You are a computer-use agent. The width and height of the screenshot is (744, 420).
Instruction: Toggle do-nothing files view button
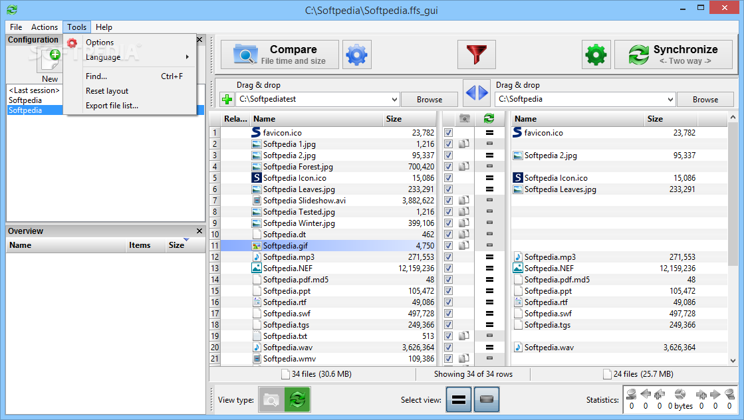486,399
